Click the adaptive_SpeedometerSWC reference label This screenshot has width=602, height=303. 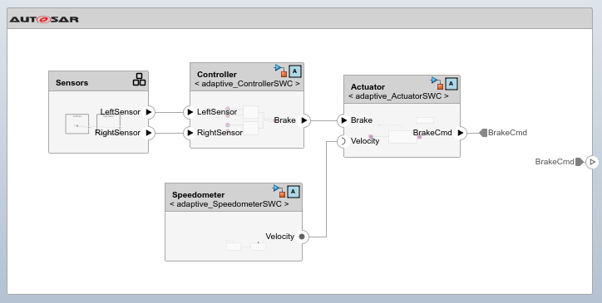(x=229, y=204)
